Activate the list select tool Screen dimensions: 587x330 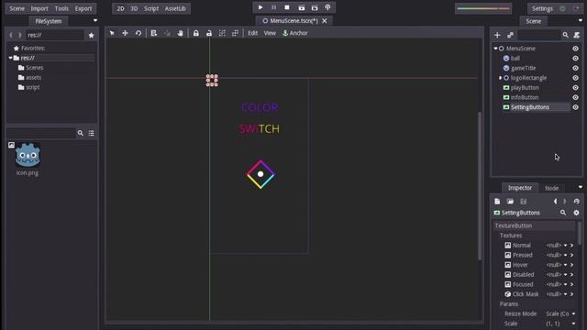click(x=154, y=33)
